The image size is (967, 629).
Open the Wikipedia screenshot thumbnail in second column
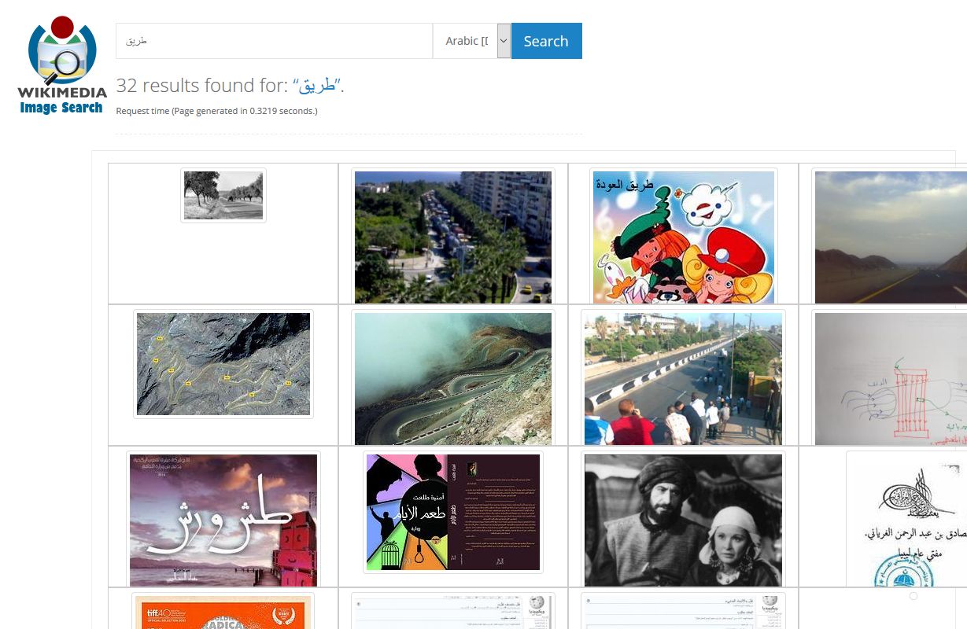click(x=453, y=611)
